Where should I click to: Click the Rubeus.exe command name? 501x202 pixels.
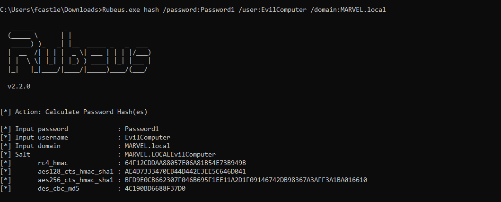click(x=119, y=10)
